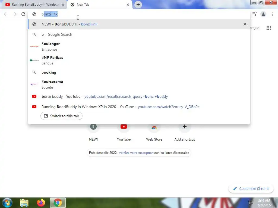Click the globe icon in the address bar
The width and height of the screenshot is (278, 208).
tap(34, 14)
